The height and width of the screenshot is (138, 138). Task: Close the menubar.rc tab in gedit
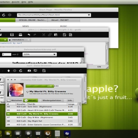point(28,40)
